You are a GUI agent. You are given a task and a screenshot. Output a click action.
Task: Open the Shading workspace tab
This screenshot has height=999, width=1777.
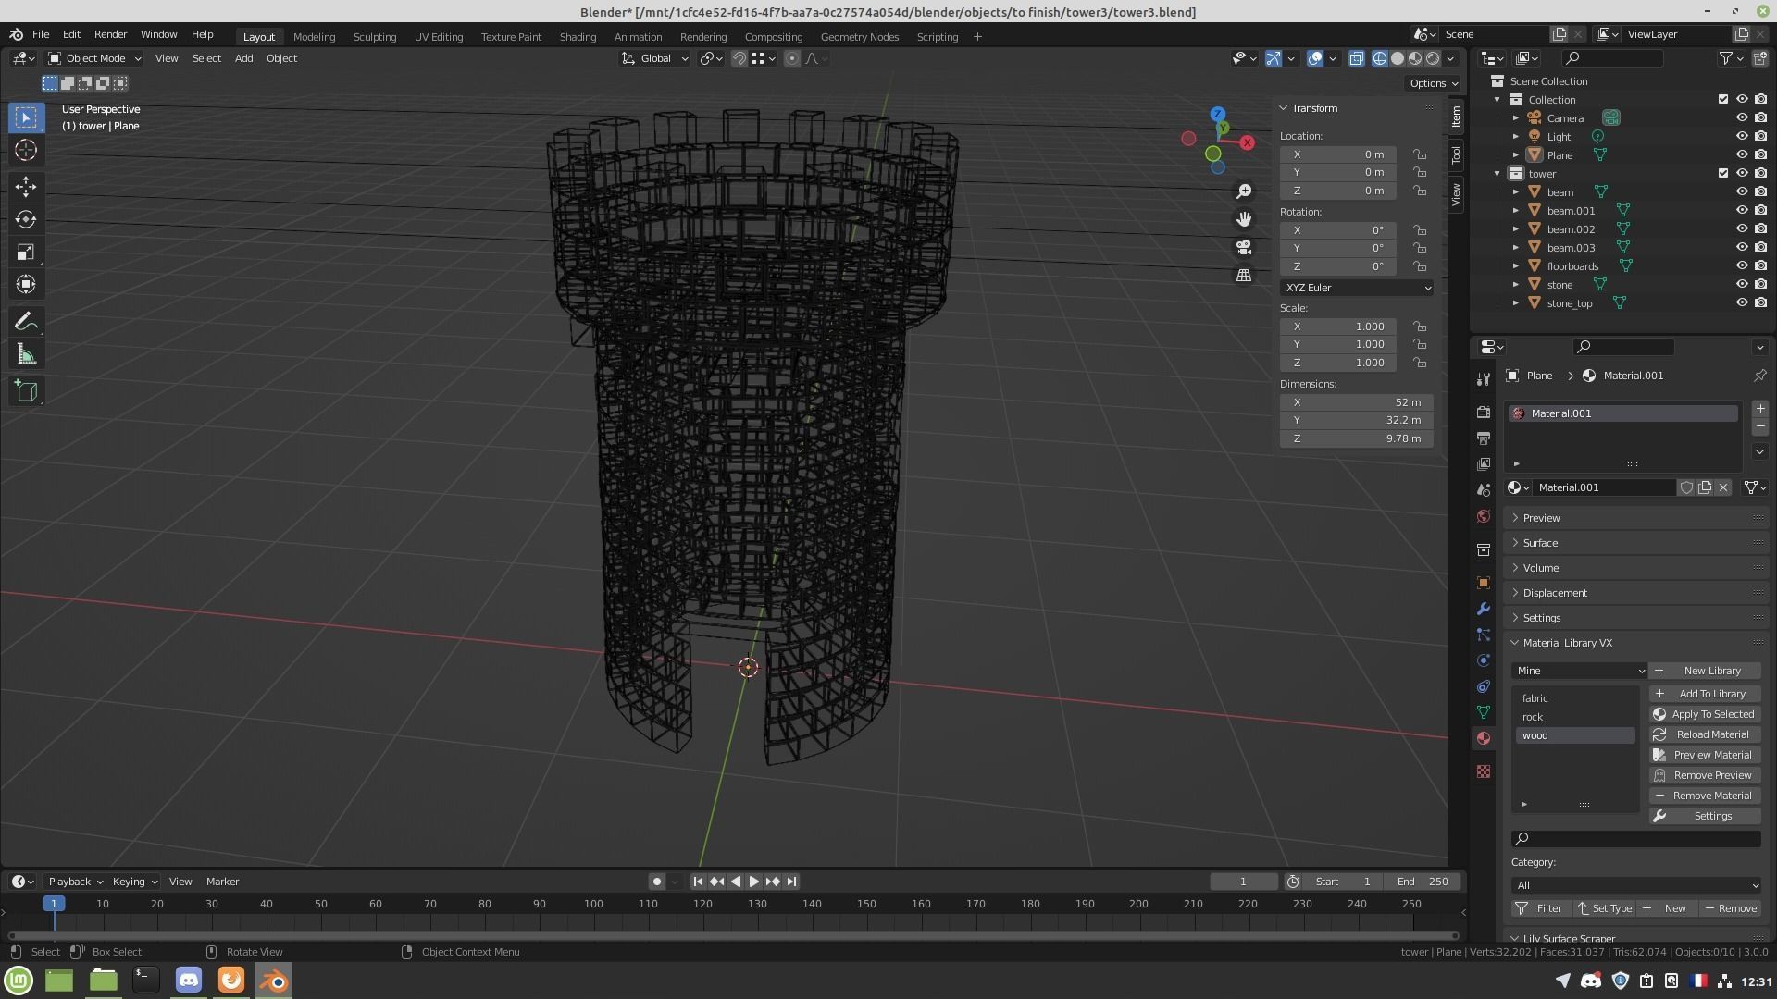[578, 37]
